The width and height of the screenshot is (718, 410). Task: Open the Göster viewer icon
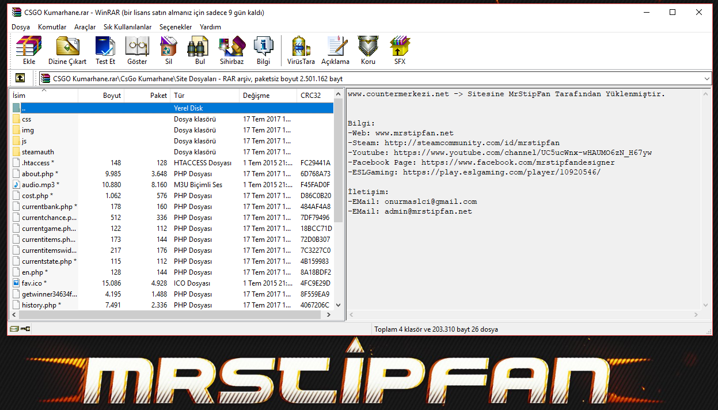[137, 46]
